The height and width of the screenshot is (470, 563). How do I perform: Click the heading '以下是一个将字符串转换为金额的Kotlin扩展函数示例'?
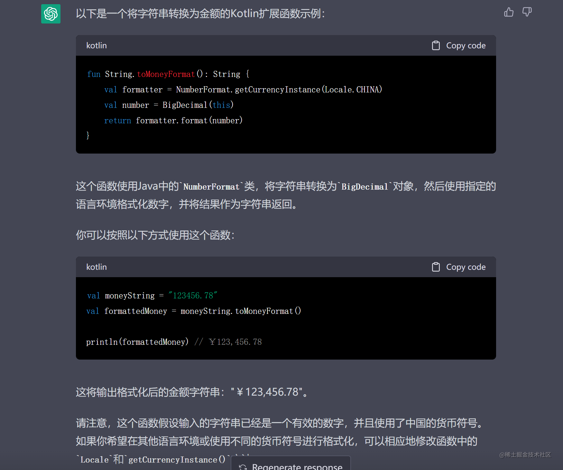[200, 14]
